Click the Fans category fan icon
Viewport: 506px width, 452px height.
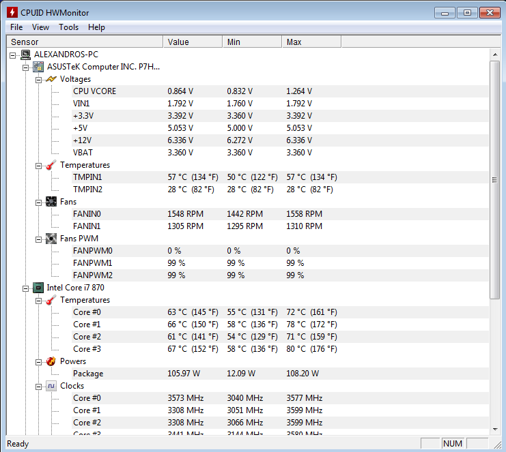[51, 202]
